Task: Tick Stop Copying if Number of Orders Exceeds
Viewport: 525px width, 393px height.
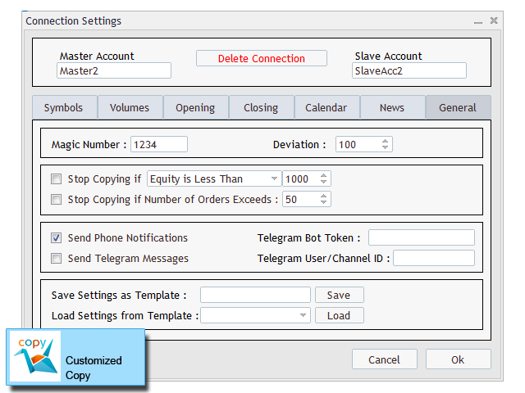Action: [56, 200]
